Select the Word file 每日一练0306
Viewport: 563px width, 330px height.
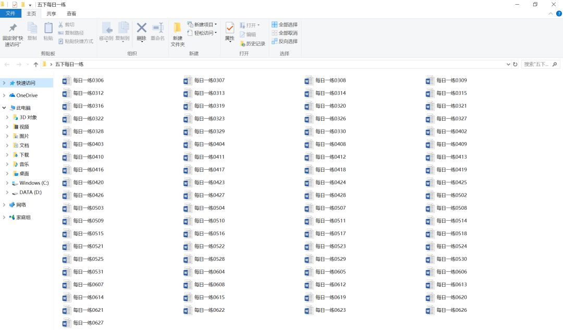[x=83, y=80]
